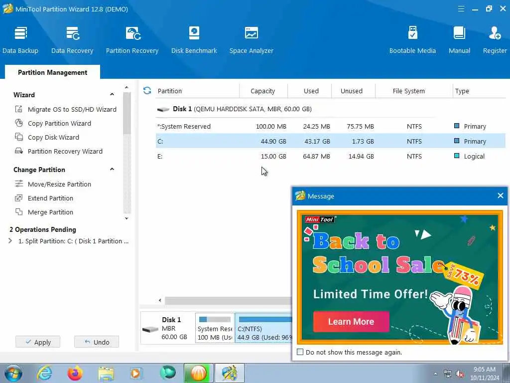Click Learn More in the sale ad
The height and width of the screenshot is (383, 510).
pyautogui.click(x=351, y=322)
